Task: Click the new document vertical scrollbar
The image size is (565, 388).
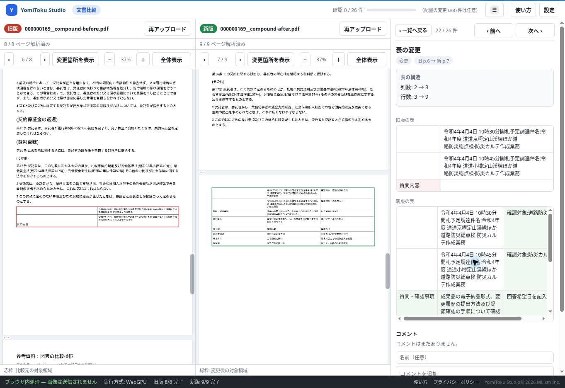Action: click(x=388, y=271)
